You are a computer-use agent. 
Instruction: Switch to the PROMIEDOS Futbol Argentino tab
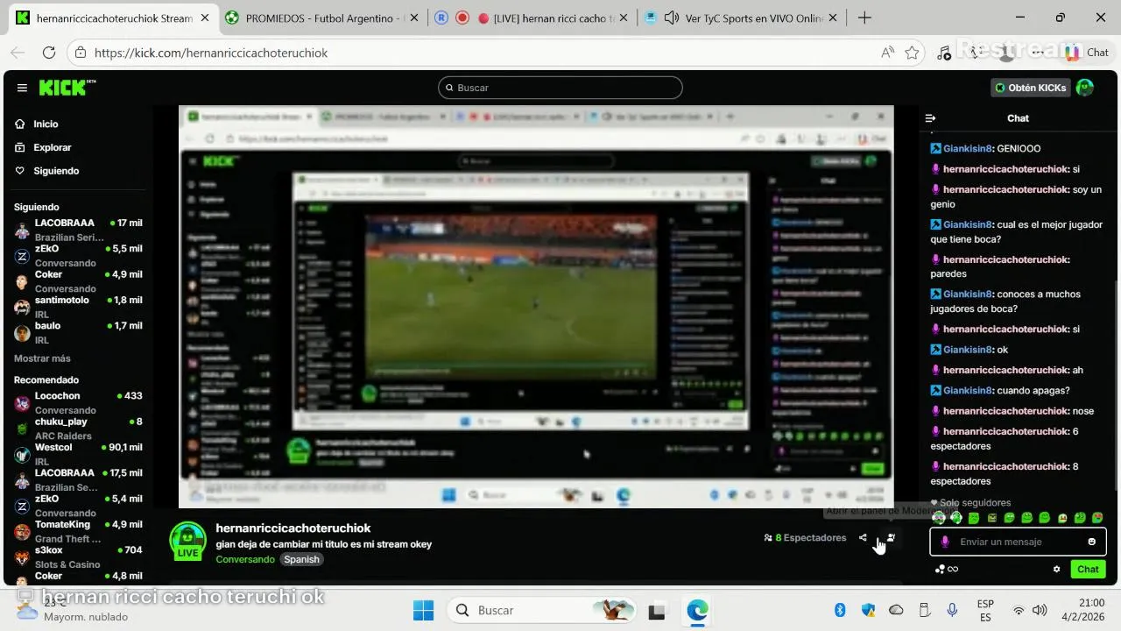click(x=321, y=18)
